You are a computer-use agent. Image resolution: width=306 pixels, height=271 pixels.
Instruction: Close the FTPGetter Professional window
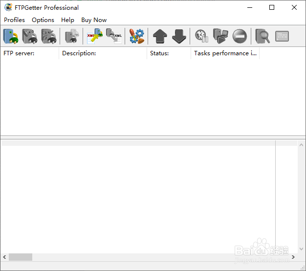pos(294,7)
